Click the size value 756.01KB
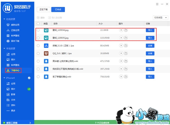This screenshot has height=125, width=170. (105, 77)
